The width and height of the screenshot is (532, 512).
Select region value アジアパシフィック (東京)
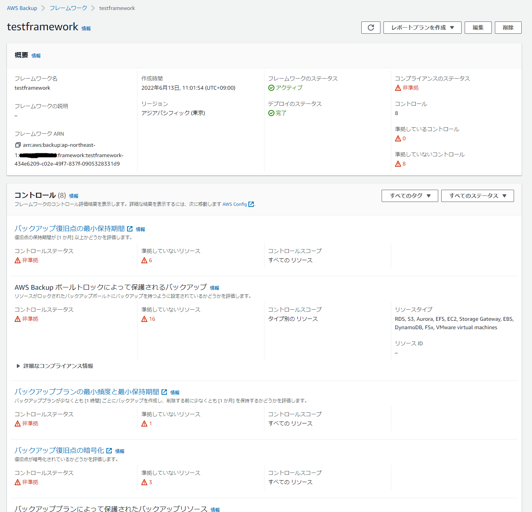(x=173, y=113)
